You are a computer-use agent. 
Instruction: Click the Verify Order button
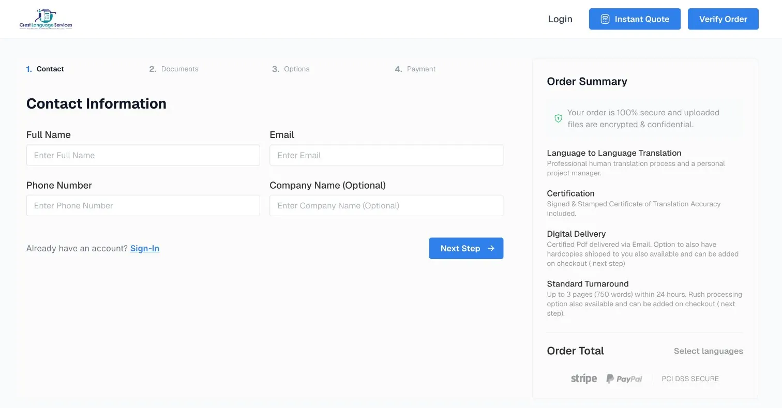pos(723,19)
